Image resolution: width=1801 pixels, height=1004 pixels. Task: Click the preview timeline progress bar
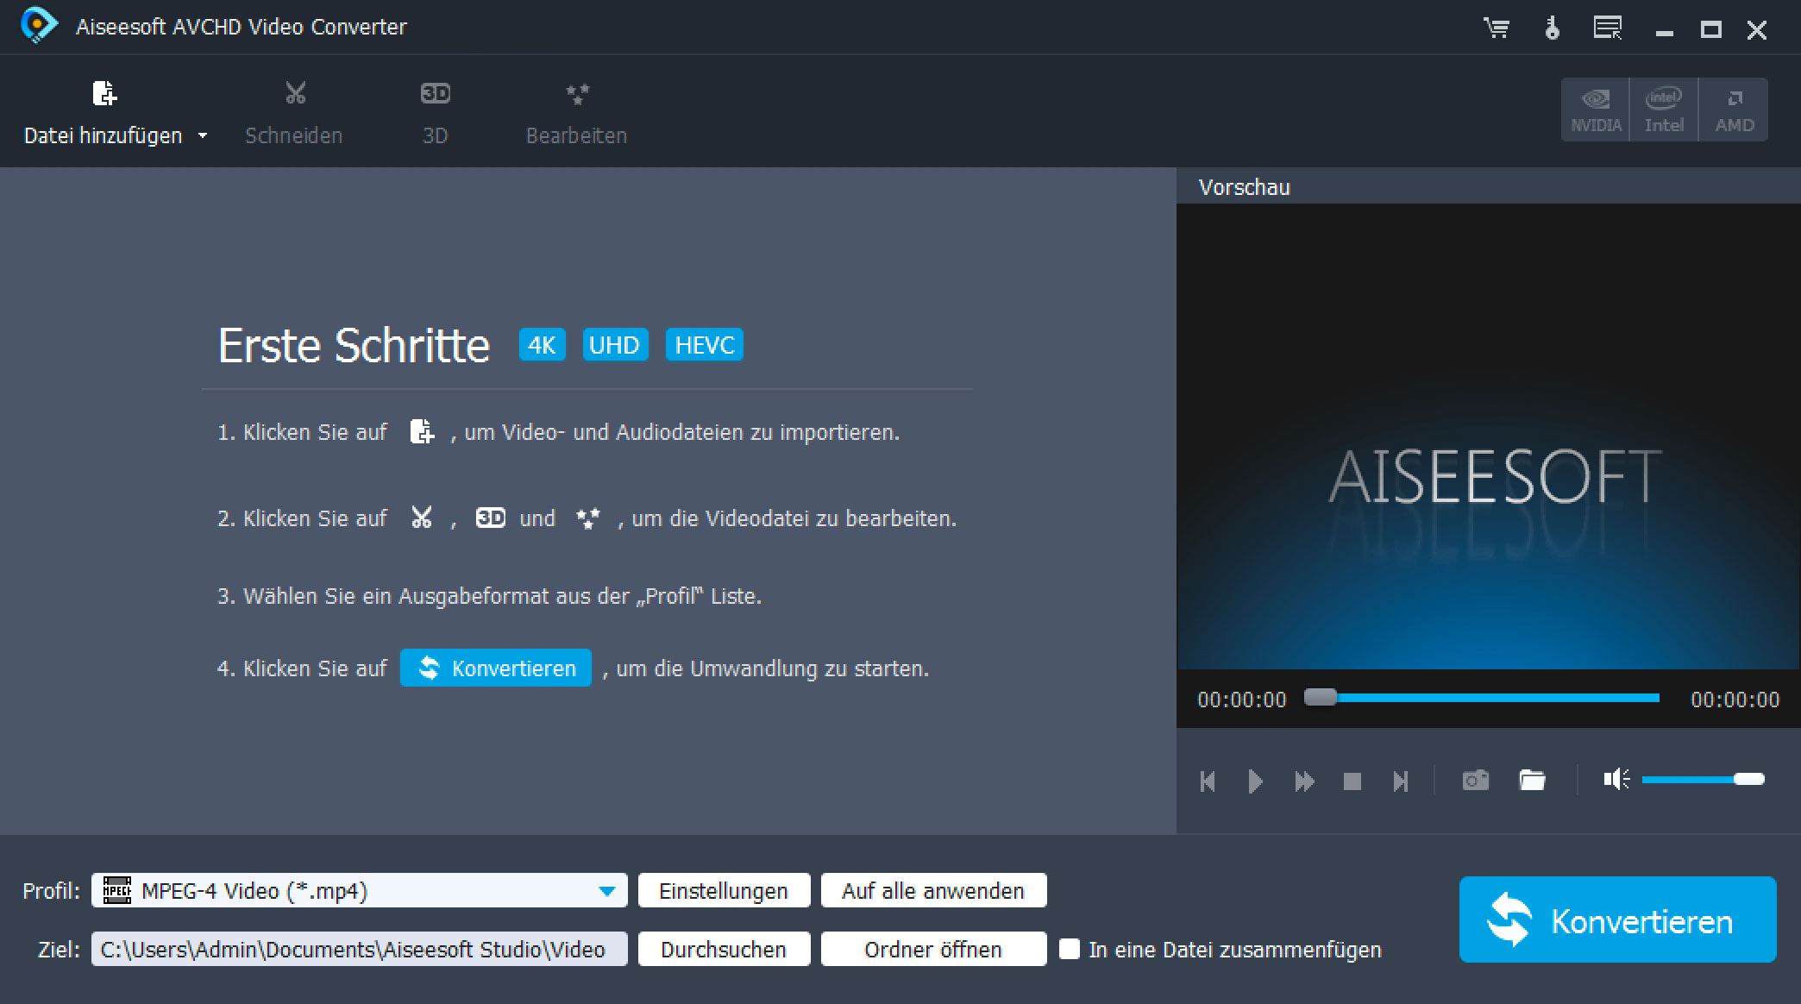click(1482, 698)
